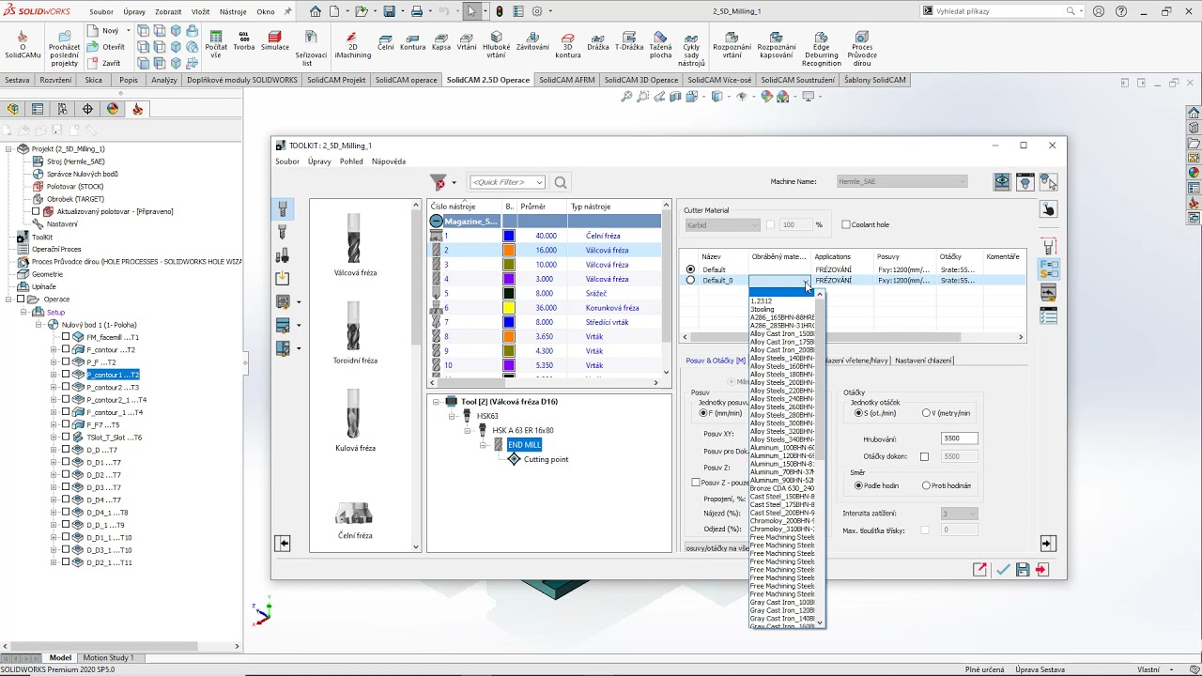The width and height of the screenshot is (1202, 676).
Task: Run Simulace from the ribbon
Action: pos(275,40)
